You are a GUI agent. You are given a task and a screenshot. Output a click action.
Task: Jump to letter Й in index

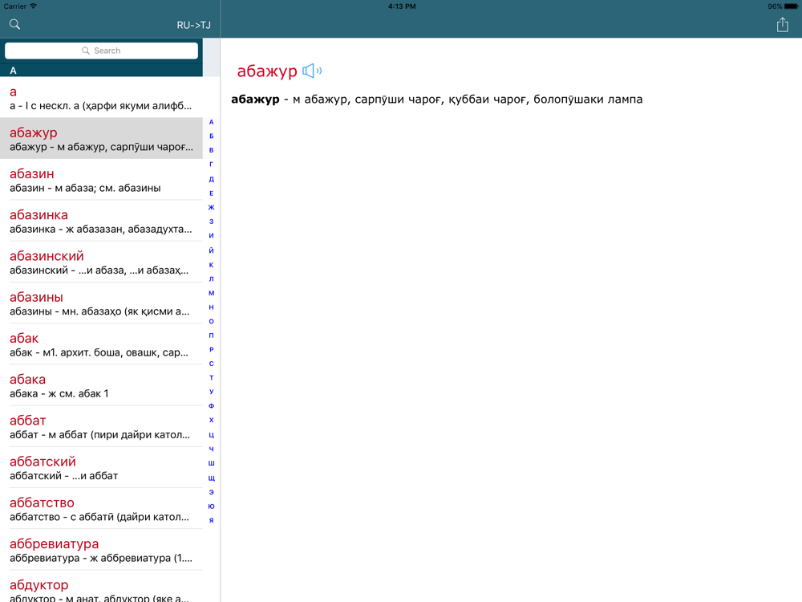pyautogui.click(x=211, y=250)
